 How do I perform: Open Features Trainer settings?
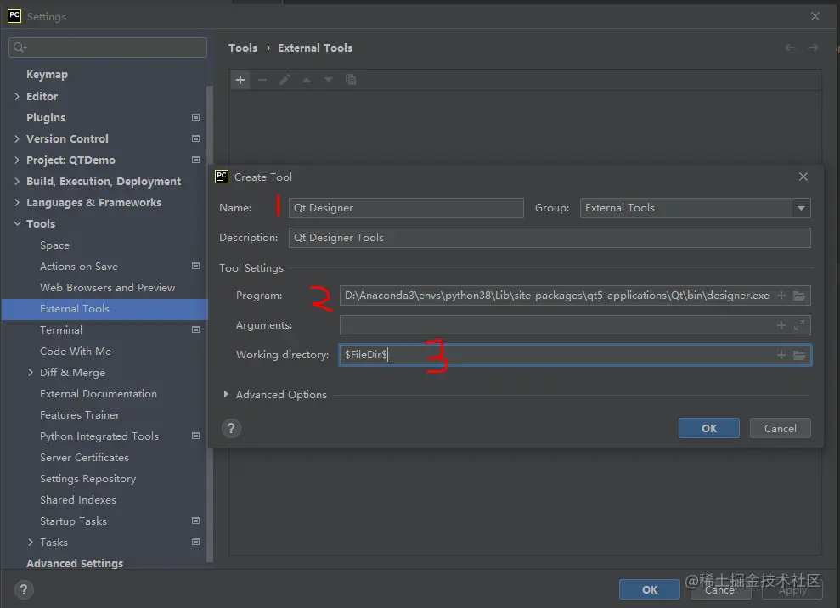point(80,414)
